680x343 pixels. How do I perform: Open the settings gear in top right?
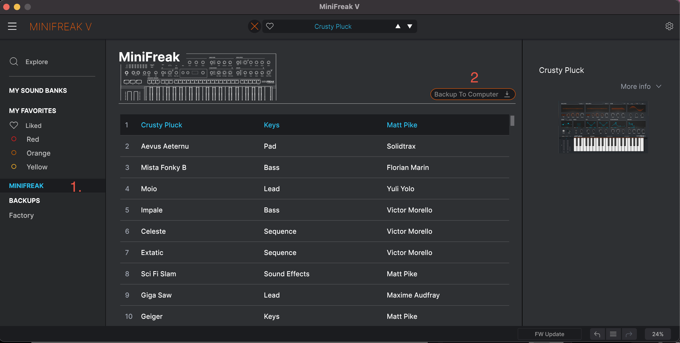click(x=669, y=26)
